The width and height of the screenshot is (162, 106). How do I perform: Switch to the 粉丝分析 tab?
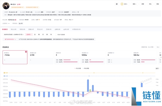click(x=14, y=29)
